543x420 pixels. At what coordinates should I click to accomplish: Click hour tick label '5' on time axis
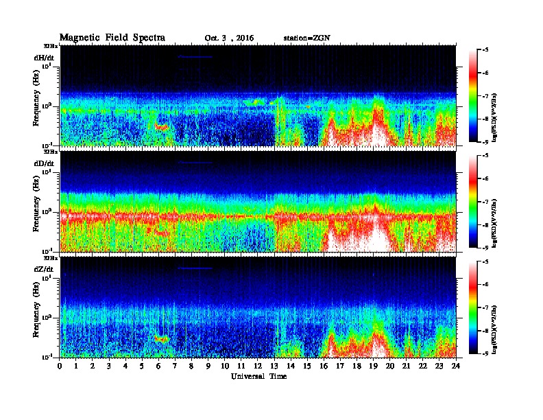tap(143, 366)
